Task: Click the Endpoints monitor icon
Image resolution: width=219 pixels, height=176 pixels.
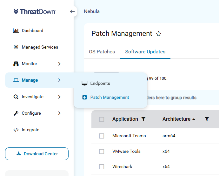Action: coord(84,83)
